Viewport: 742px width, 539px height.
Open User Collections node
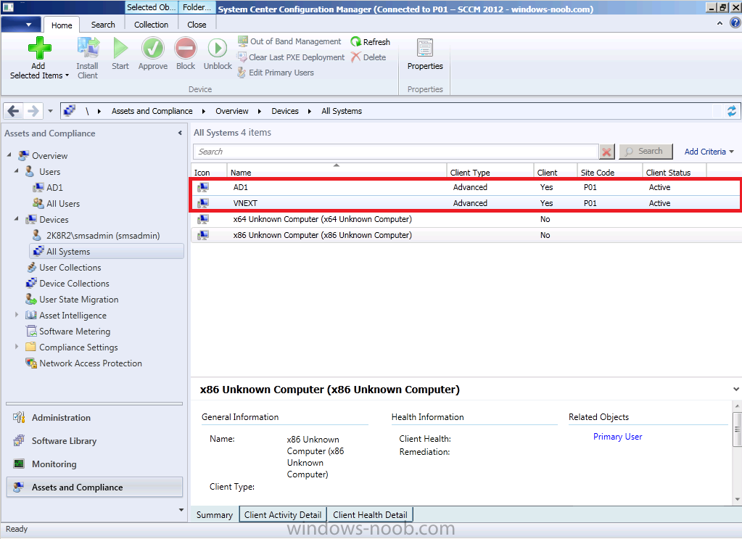64,268
